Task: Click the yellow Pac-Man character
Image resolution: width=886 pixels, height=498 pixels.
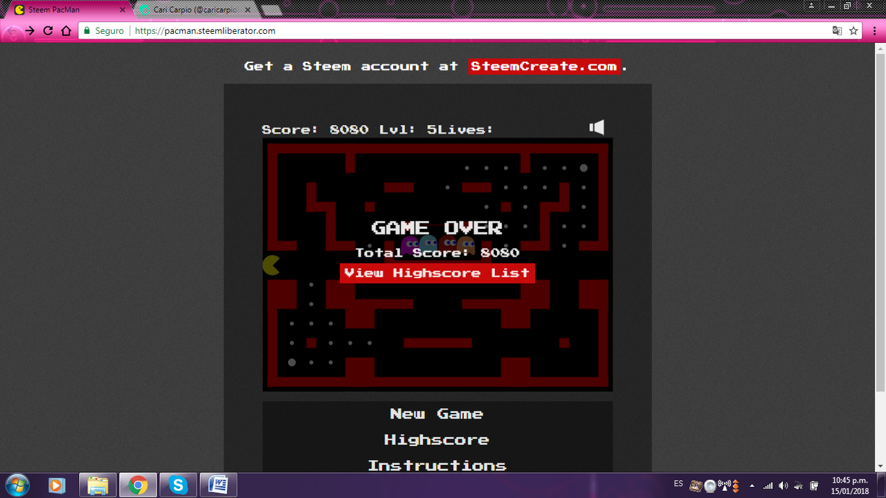Action: [x=271, y=265]
